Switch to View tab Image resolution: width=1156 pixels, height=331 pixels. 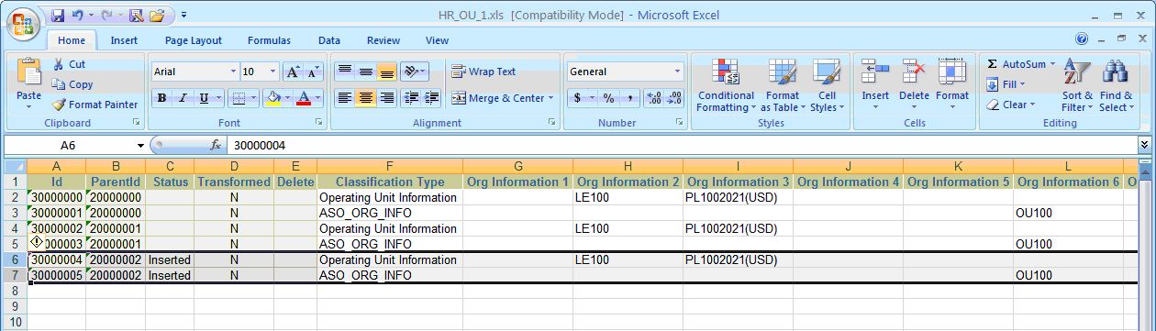[x=437, y=40]
